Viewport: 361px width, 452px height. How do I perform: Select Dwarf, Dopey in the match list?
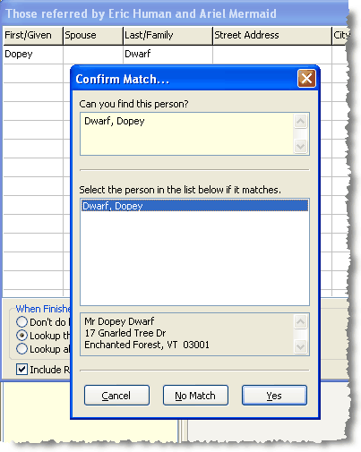(x=194, y=206)
